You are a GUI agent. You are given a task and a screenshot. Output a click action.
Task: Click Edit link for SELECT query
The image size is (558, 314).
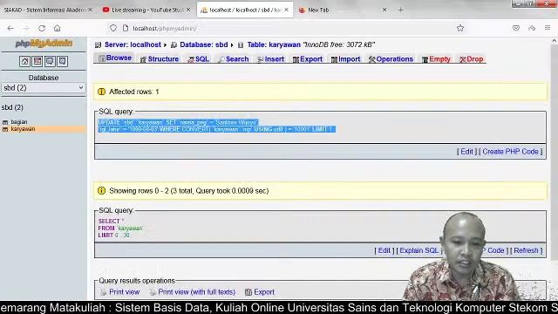coord(384,250)
